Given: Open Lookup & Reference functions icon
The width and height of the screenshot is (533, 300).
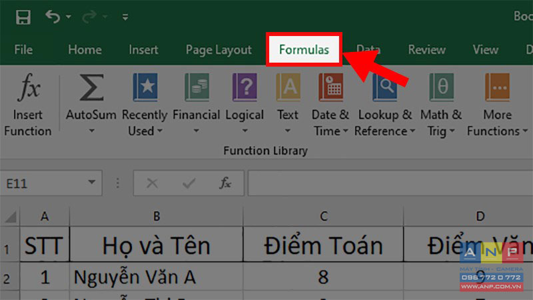Looking at the screenshot, I should 385,87.
